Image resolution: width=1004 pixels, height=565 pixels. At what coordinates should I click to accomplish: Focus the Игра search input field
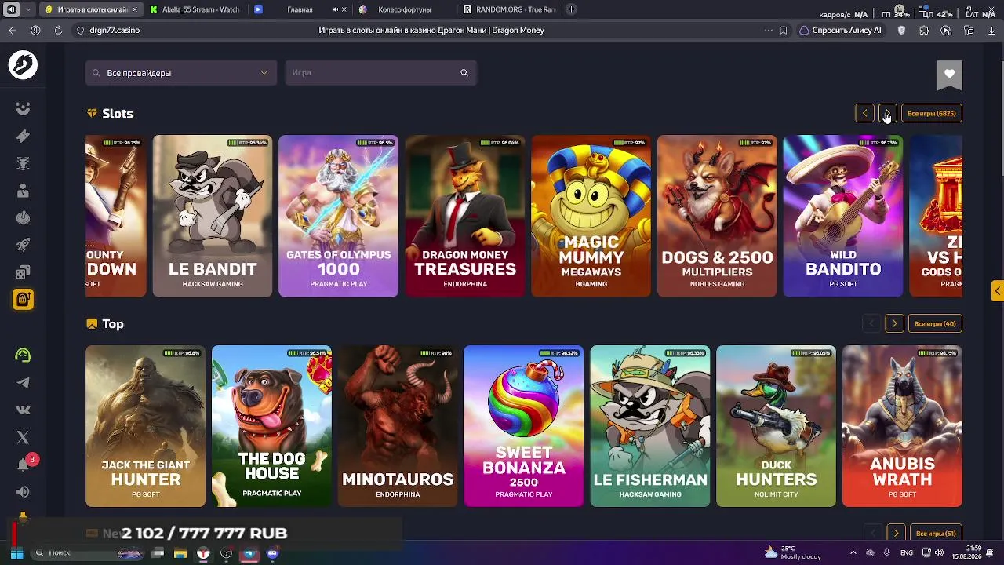(x=380, y=73)
